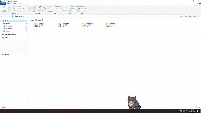Click the Properties icon

[66, 7]
